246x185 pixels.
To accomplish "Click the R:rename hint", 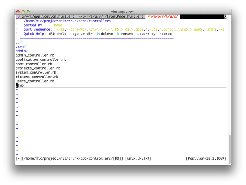I will point(125,34).
